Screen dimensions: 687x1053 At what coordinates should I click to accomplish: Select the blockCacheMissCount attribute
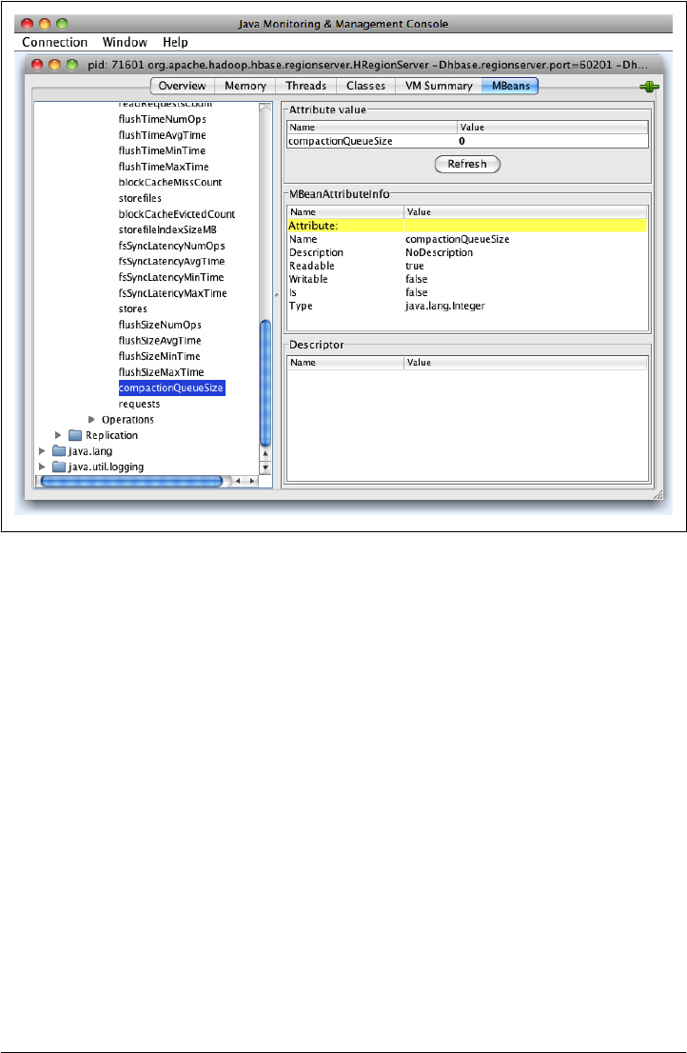click(x=170, y=182)
